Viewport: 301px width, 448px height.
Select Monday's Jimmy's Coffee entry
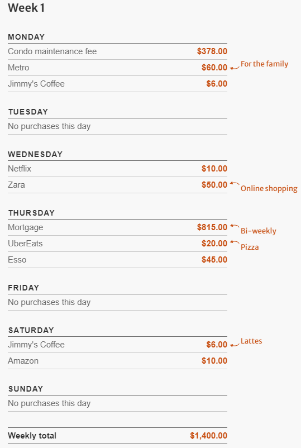coord(117,84)
